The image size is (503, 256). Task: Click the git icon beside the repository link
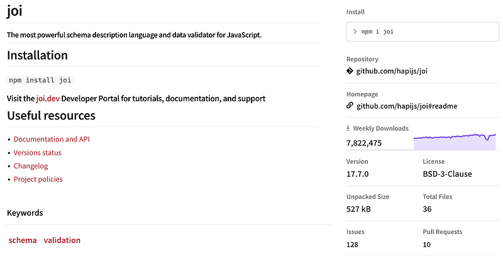350,72
